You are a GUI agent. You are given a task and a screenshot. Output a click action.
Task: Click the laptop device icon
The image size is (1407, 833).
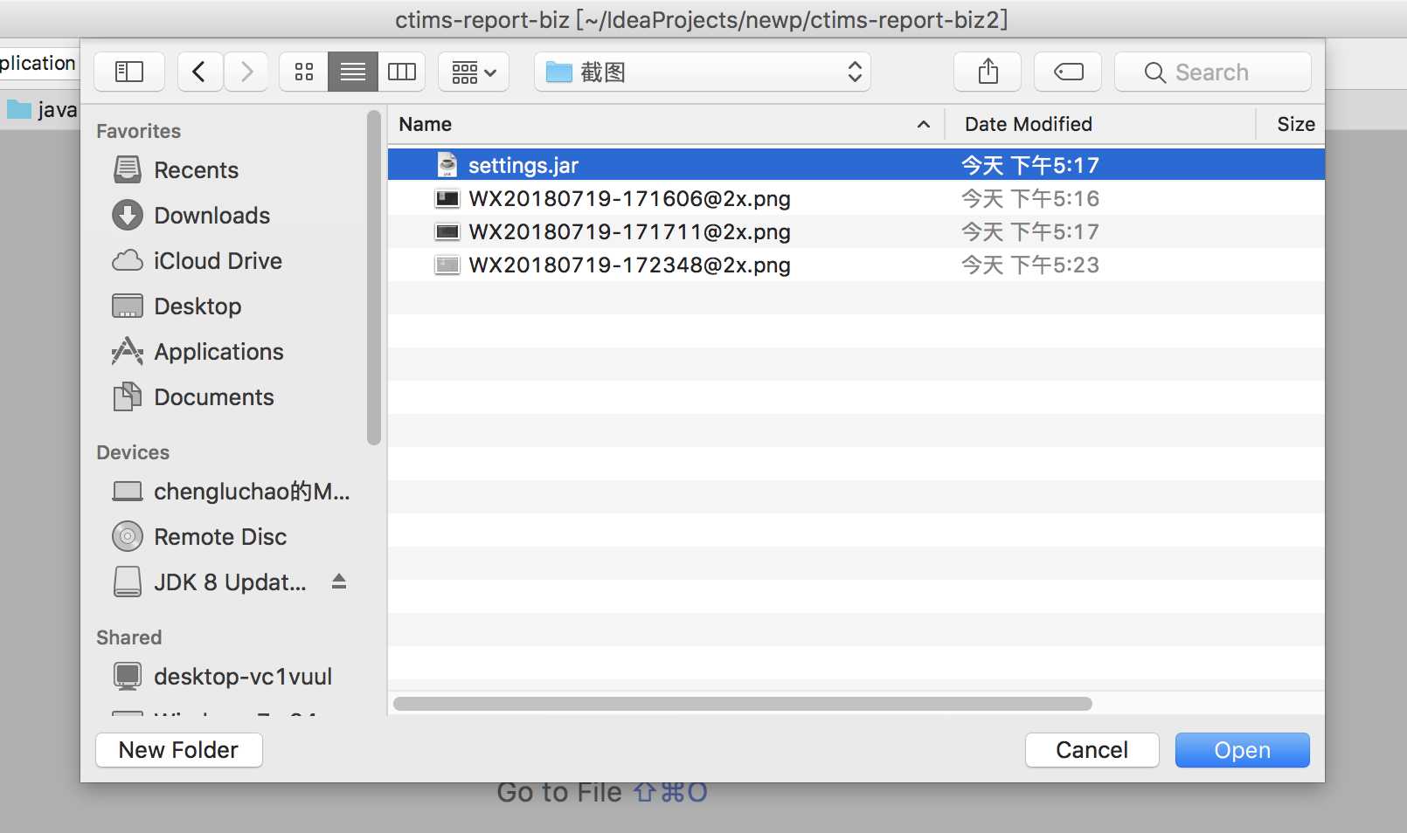pos(128,492)
